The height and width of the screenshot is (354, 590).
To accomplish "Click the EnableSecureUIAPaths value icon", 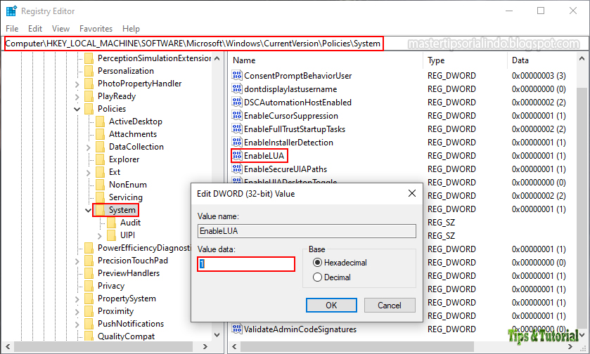I will [x=237, y=169].
